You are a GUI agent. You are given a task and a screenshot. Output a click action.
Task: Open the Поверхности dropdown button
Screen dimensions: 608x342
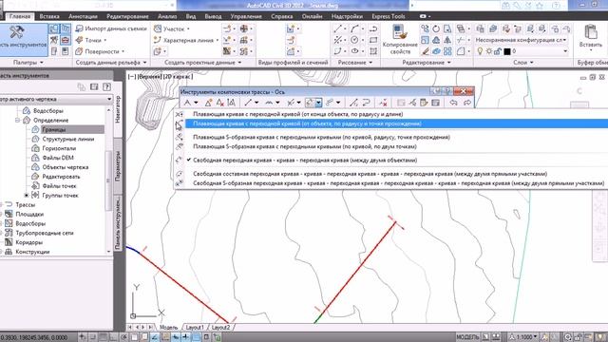click(100, 51)
